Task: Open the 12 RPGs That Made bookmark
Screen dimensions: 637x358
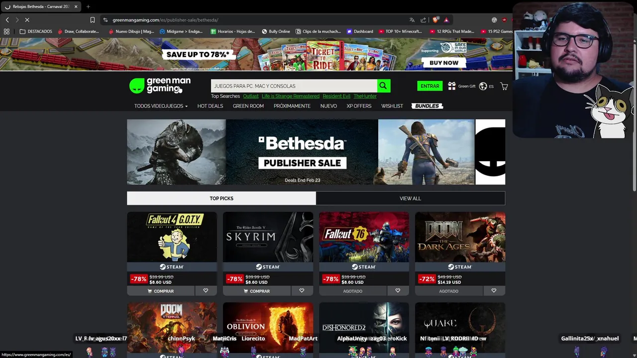Action: click(x=452, y=31)
